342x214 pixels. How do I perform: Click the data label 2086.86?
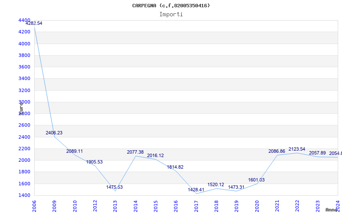point(277,151)
